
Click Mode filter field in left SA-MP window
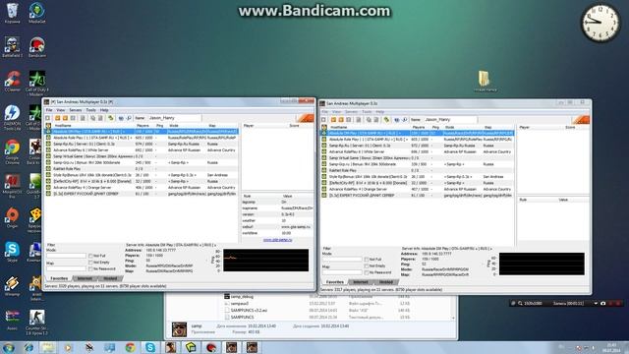pyautogui.click(x=66, y=256)
